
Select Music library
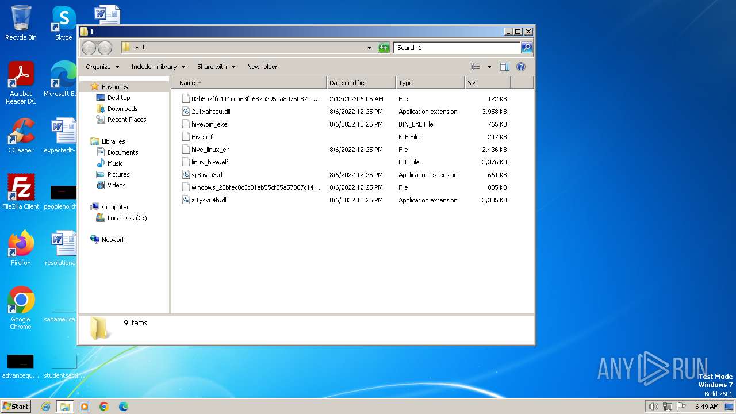tap(116, 163)
